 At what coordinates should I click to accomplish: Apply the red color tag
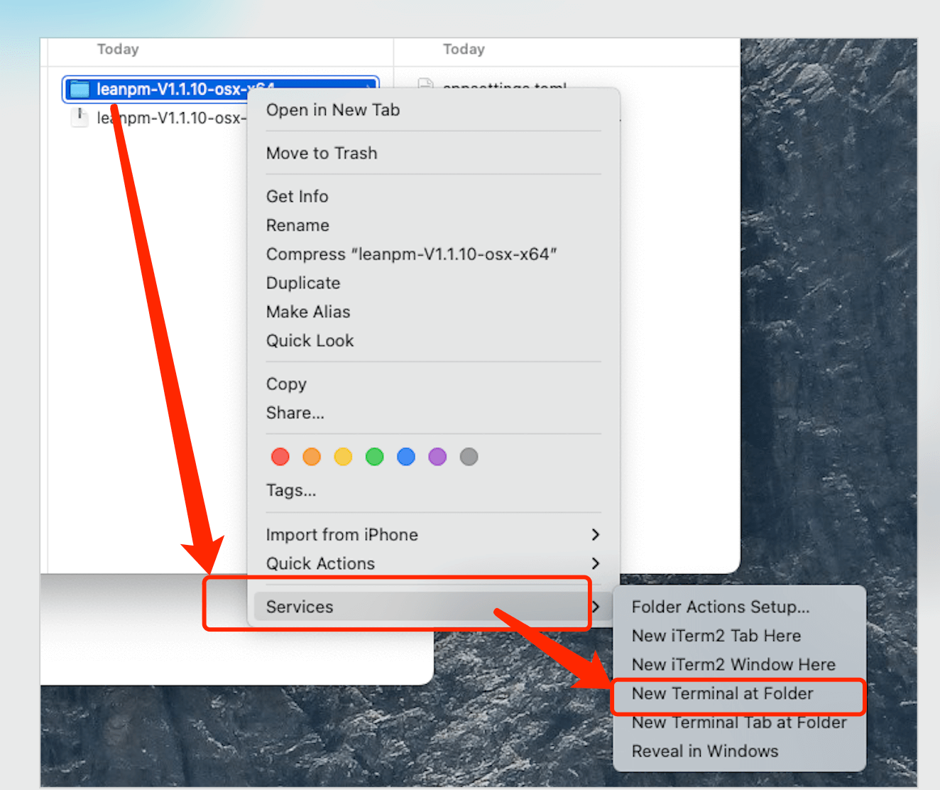tap(280, 457)
